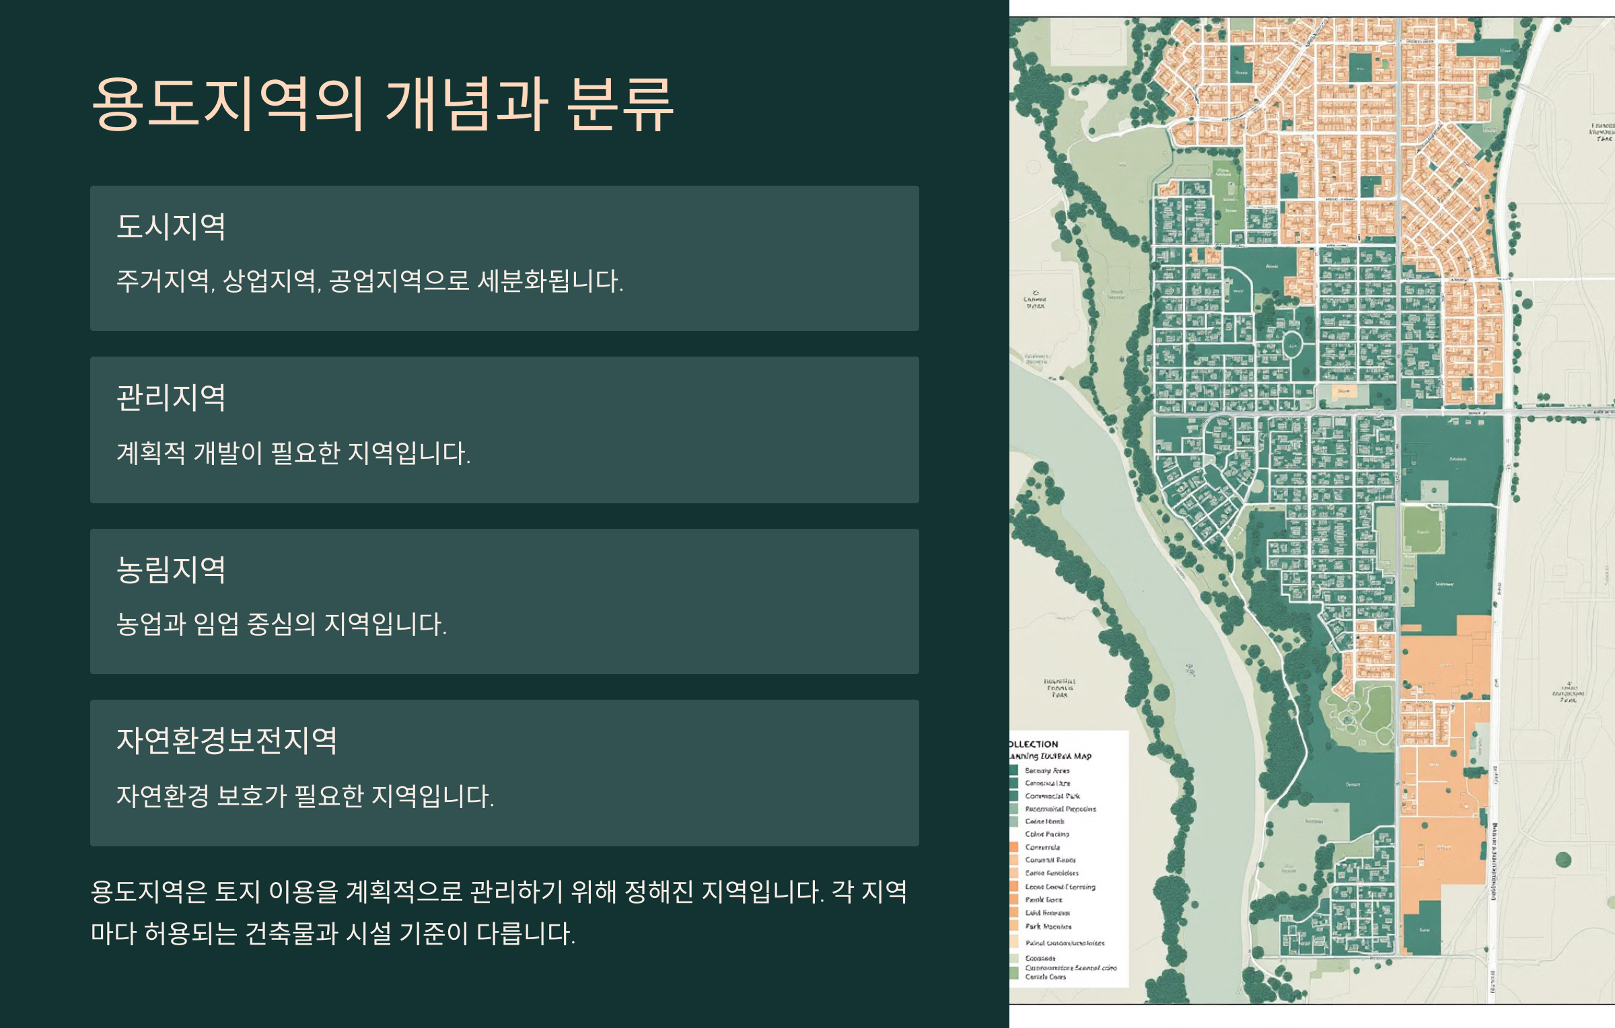
Task: Click the bottom light green legend swatch
Action: 1013,974
